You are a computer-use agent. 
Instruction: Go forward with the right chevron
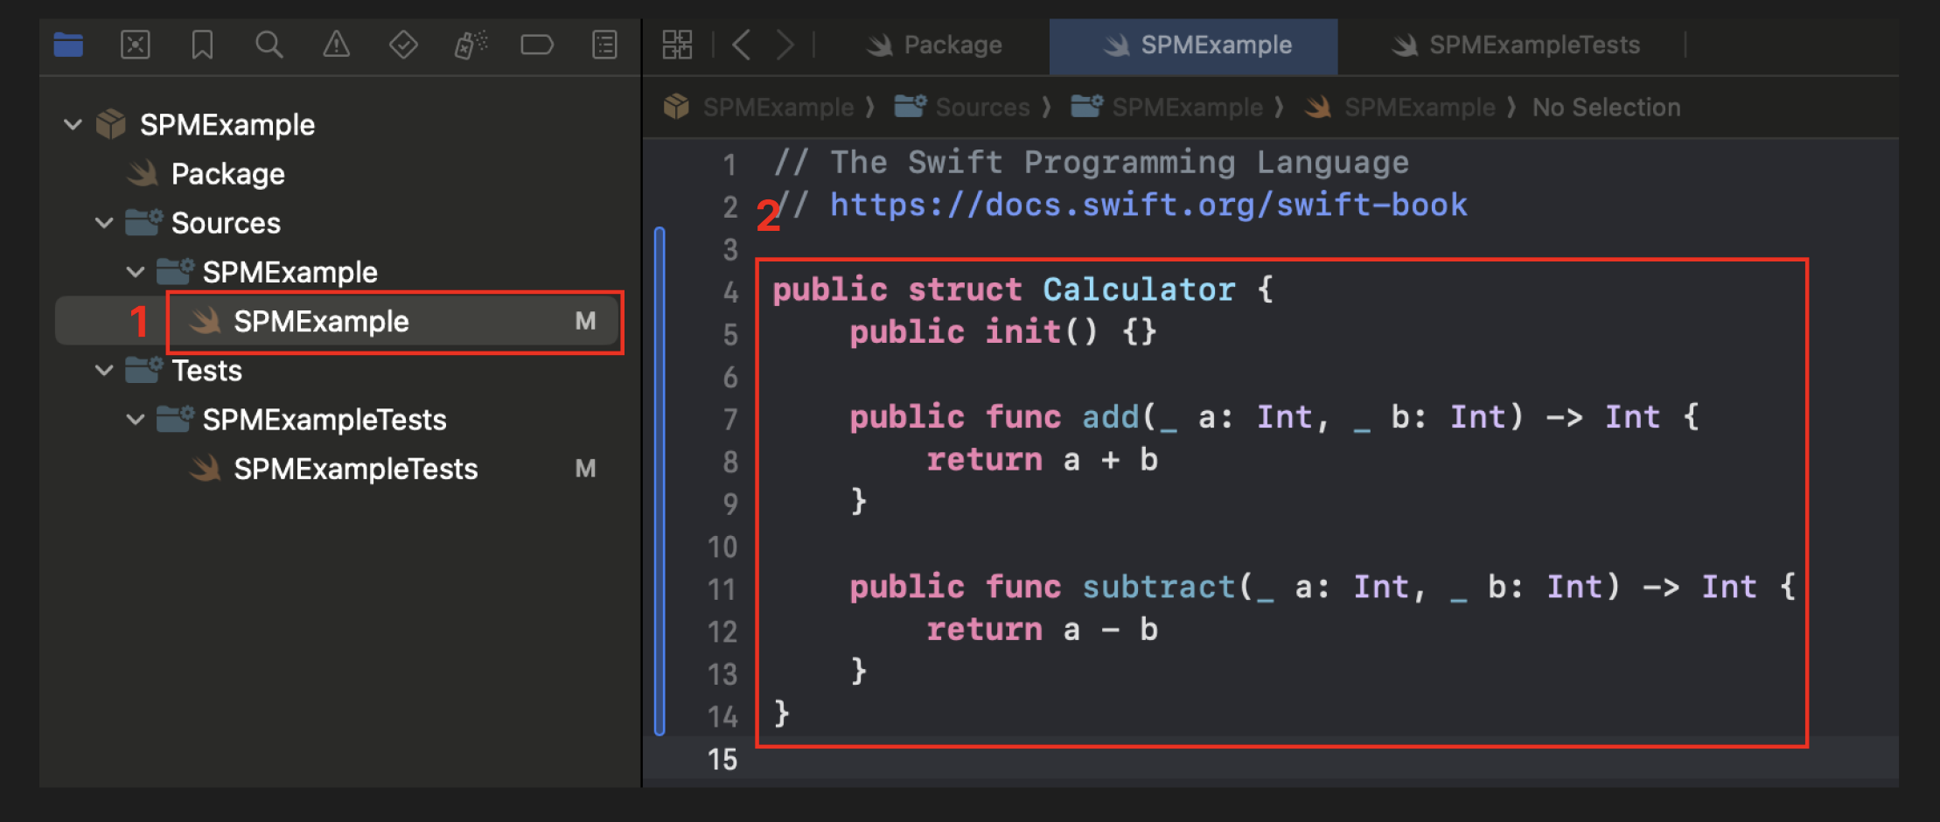coord(785,45)
